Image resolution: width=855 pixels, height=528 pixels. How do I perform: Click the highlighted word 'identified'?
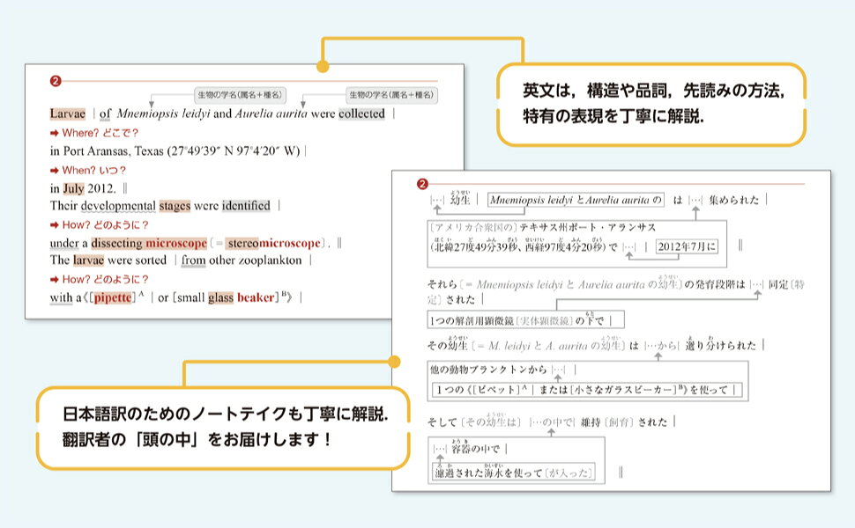coord(246,206)
